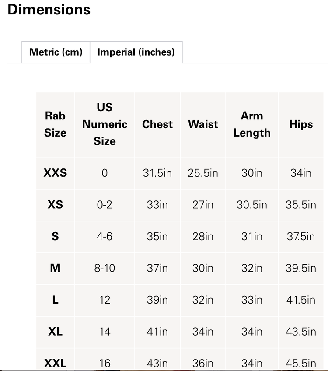This screenshot has width=328, height=371.
Task: Click the Dimensions heading
Action: pos(49,10)
